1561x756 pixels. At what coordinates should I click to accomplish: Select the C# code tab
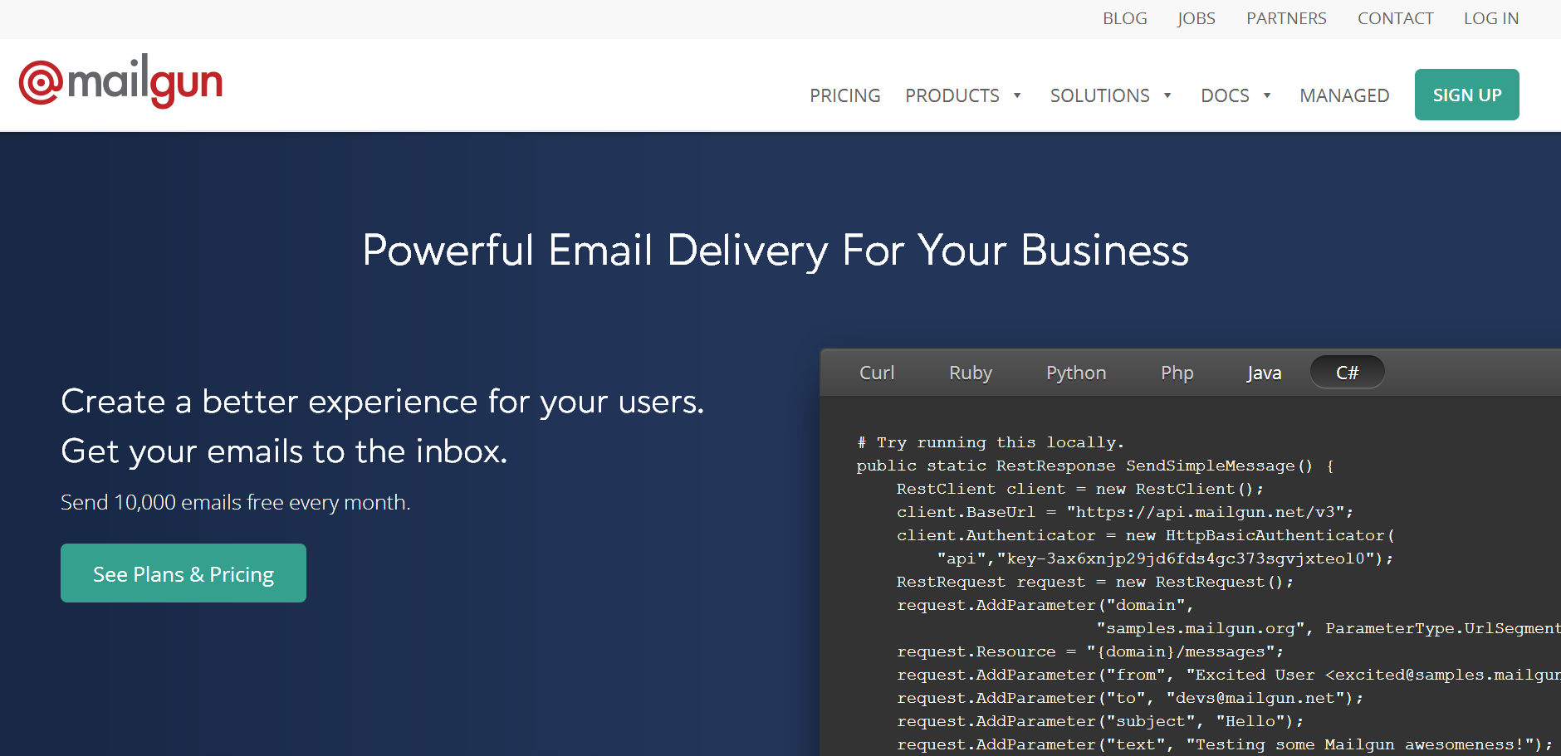(x=1347, y=373)
